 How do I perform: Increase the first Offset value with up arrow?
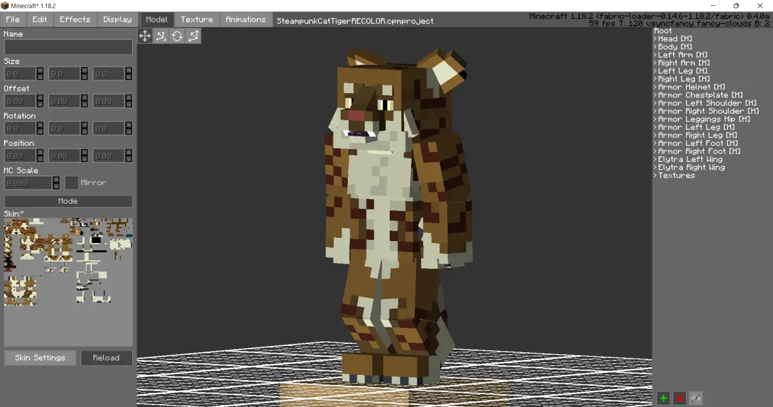click(40, 98)
